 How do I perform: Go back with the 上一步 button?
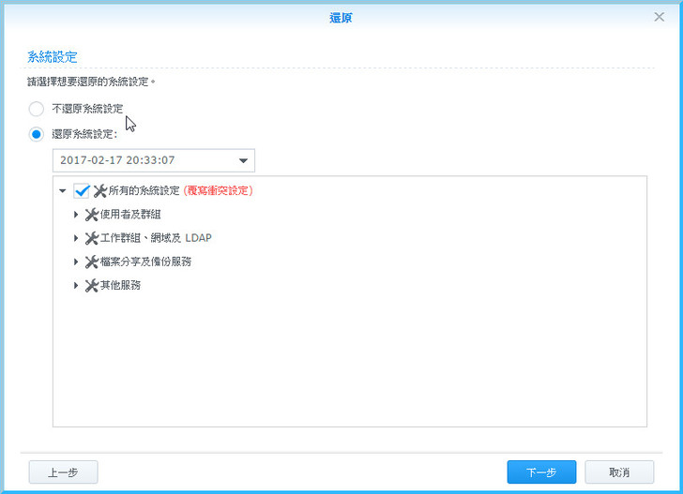[63, 472]
